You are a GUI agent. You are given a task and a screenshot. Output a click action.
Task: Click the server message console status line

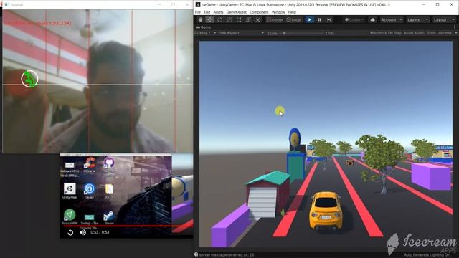click(x=227, y=255)
